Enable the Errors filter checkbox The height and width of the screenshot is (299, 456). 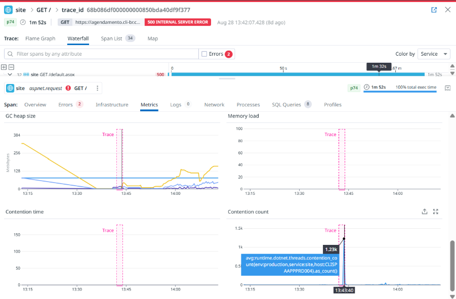tap(204, 54)
